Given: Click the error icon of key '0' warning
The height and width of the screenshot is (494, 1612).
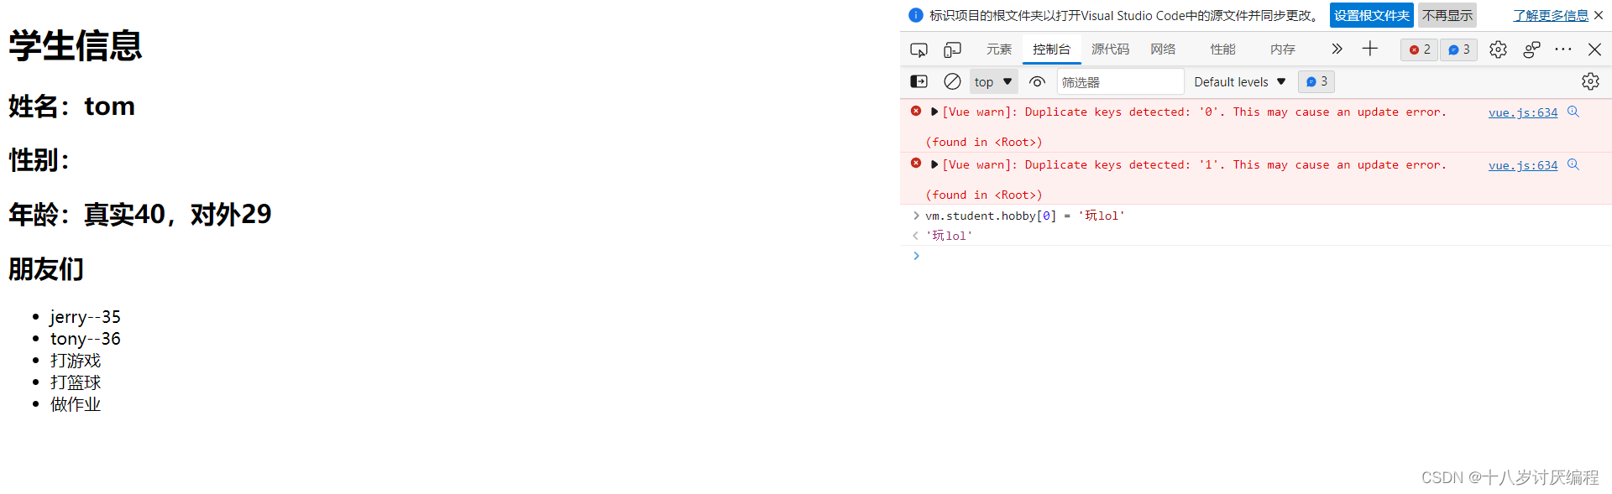Looking at the screenshot, I should (916, 111).
